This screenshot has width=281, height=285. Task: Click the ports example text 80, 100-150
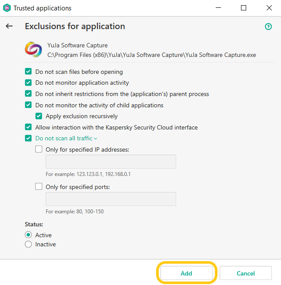(x=90, y=212)
